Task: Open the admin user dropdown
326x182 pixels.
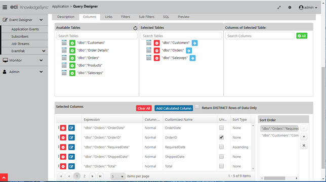Action: coord(308,8)
